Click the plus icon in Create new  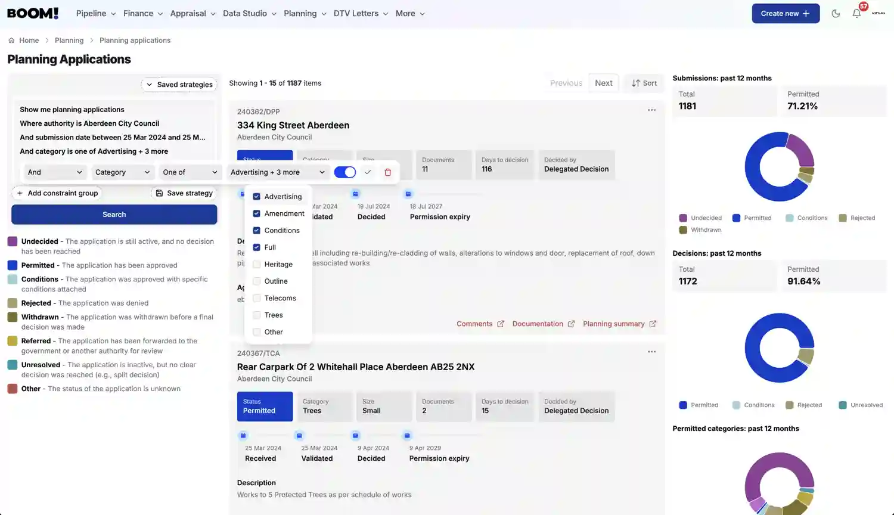click(x=806, y=13)
